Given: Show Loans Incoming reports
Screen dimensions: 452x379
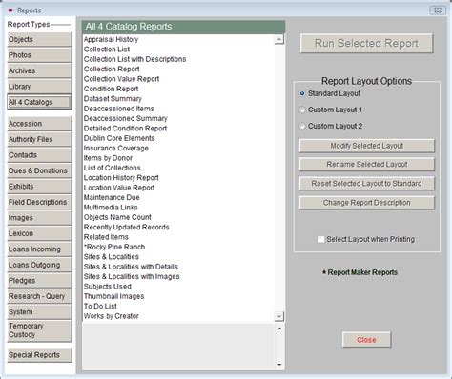Looking at the screenshot, I should (39, 249).
